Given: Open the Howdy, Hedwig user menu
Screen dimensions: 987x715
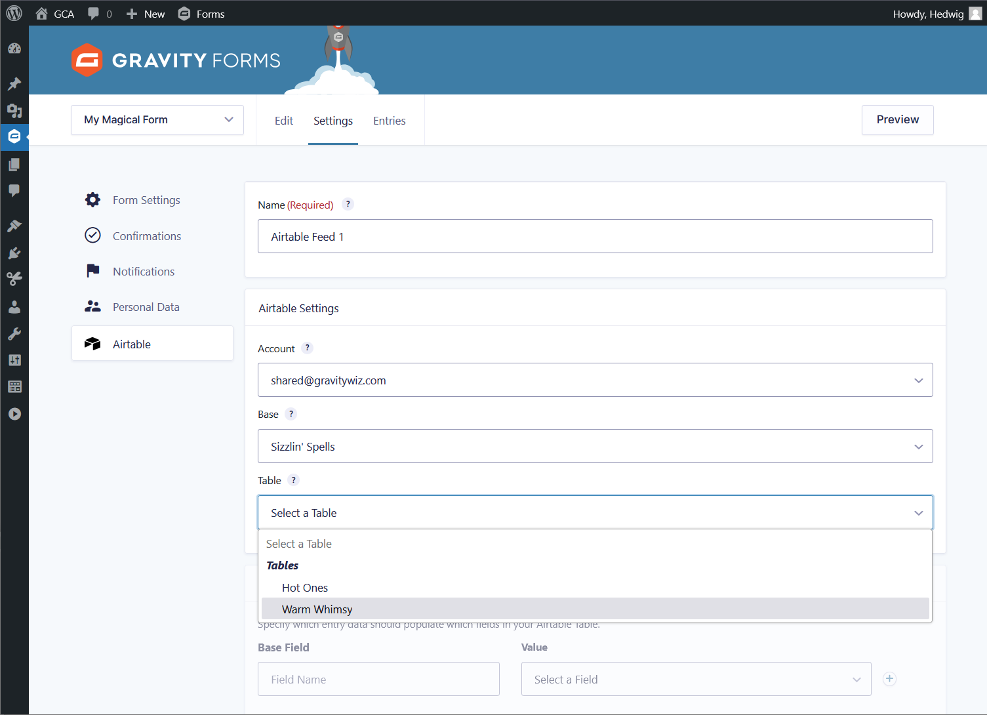Looking at the screenshot, I should click(937, 14).
